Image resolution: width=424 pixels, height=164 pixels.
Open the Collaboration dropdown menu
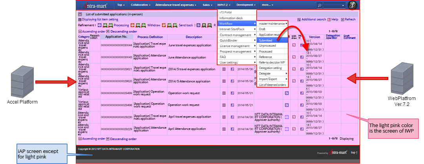point(141,5)
